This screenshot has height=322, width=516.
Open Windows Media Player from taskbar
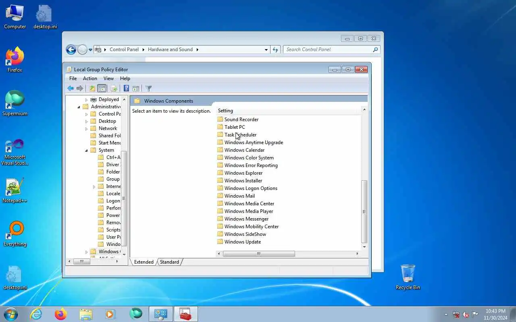tap(110, 314)
